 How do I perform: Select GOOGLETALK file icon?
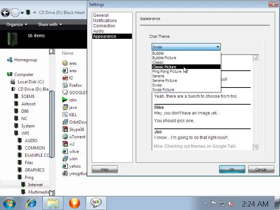click(65, 92)
